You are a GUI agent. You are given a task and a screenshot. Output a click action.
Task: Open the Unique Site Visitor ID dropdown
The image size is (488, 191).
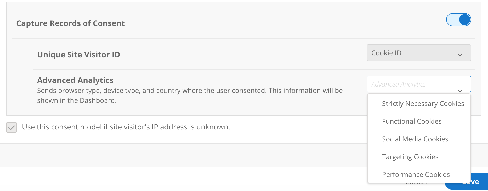click(x=418, y=53)
